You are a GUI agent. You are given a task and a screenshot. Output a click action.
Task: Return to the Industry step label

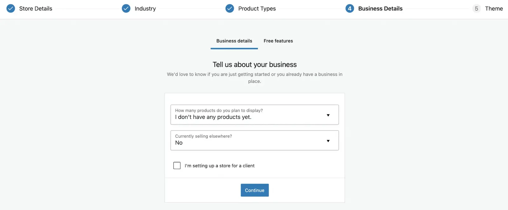(x=145, y=9)
